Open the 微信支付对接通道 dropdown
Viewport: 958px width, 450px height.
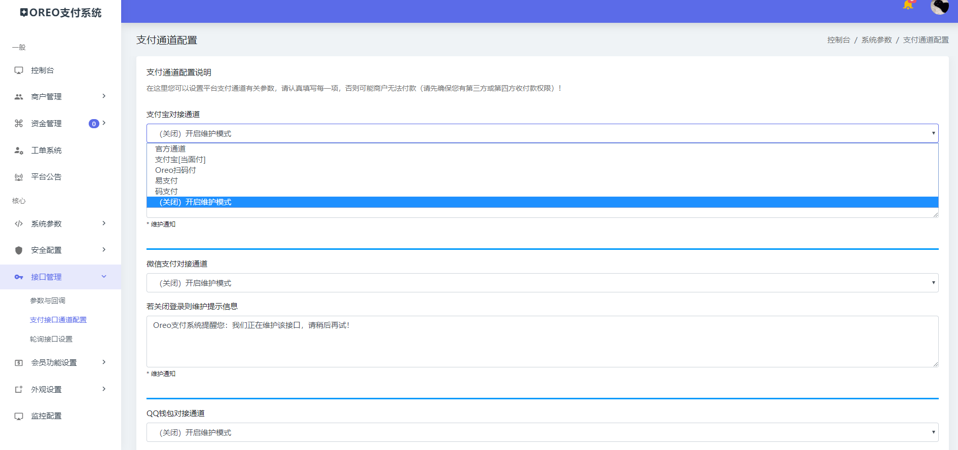tap(542, 283)
